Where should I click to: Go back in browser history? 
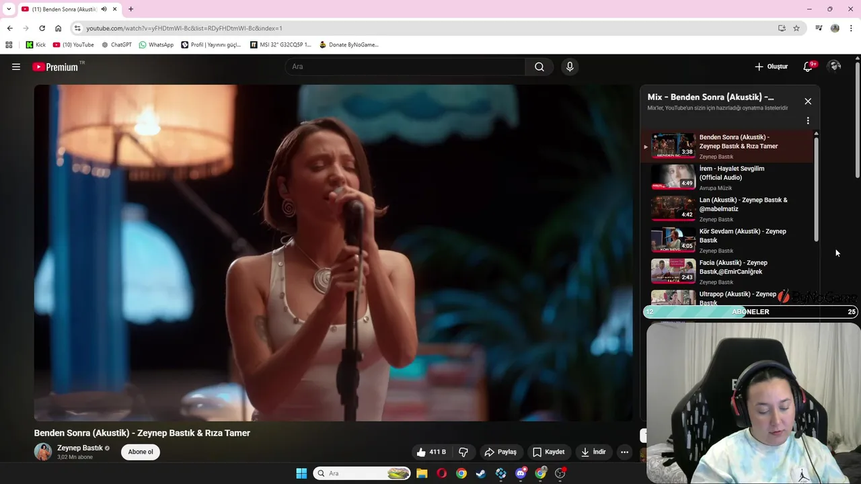click(x=9, y=28)
